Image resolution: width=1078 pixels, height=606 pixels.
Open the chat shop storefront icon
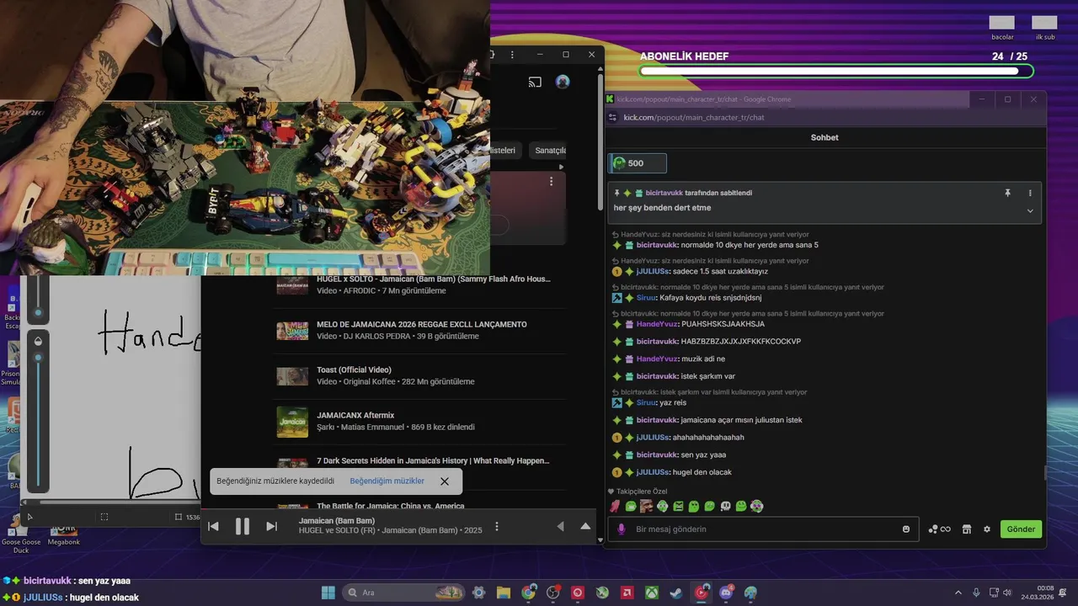pyautogui.click(x=967, y=529)
